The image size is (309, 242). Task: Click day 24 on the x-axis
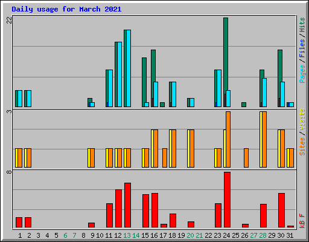(x=226, y=235)
